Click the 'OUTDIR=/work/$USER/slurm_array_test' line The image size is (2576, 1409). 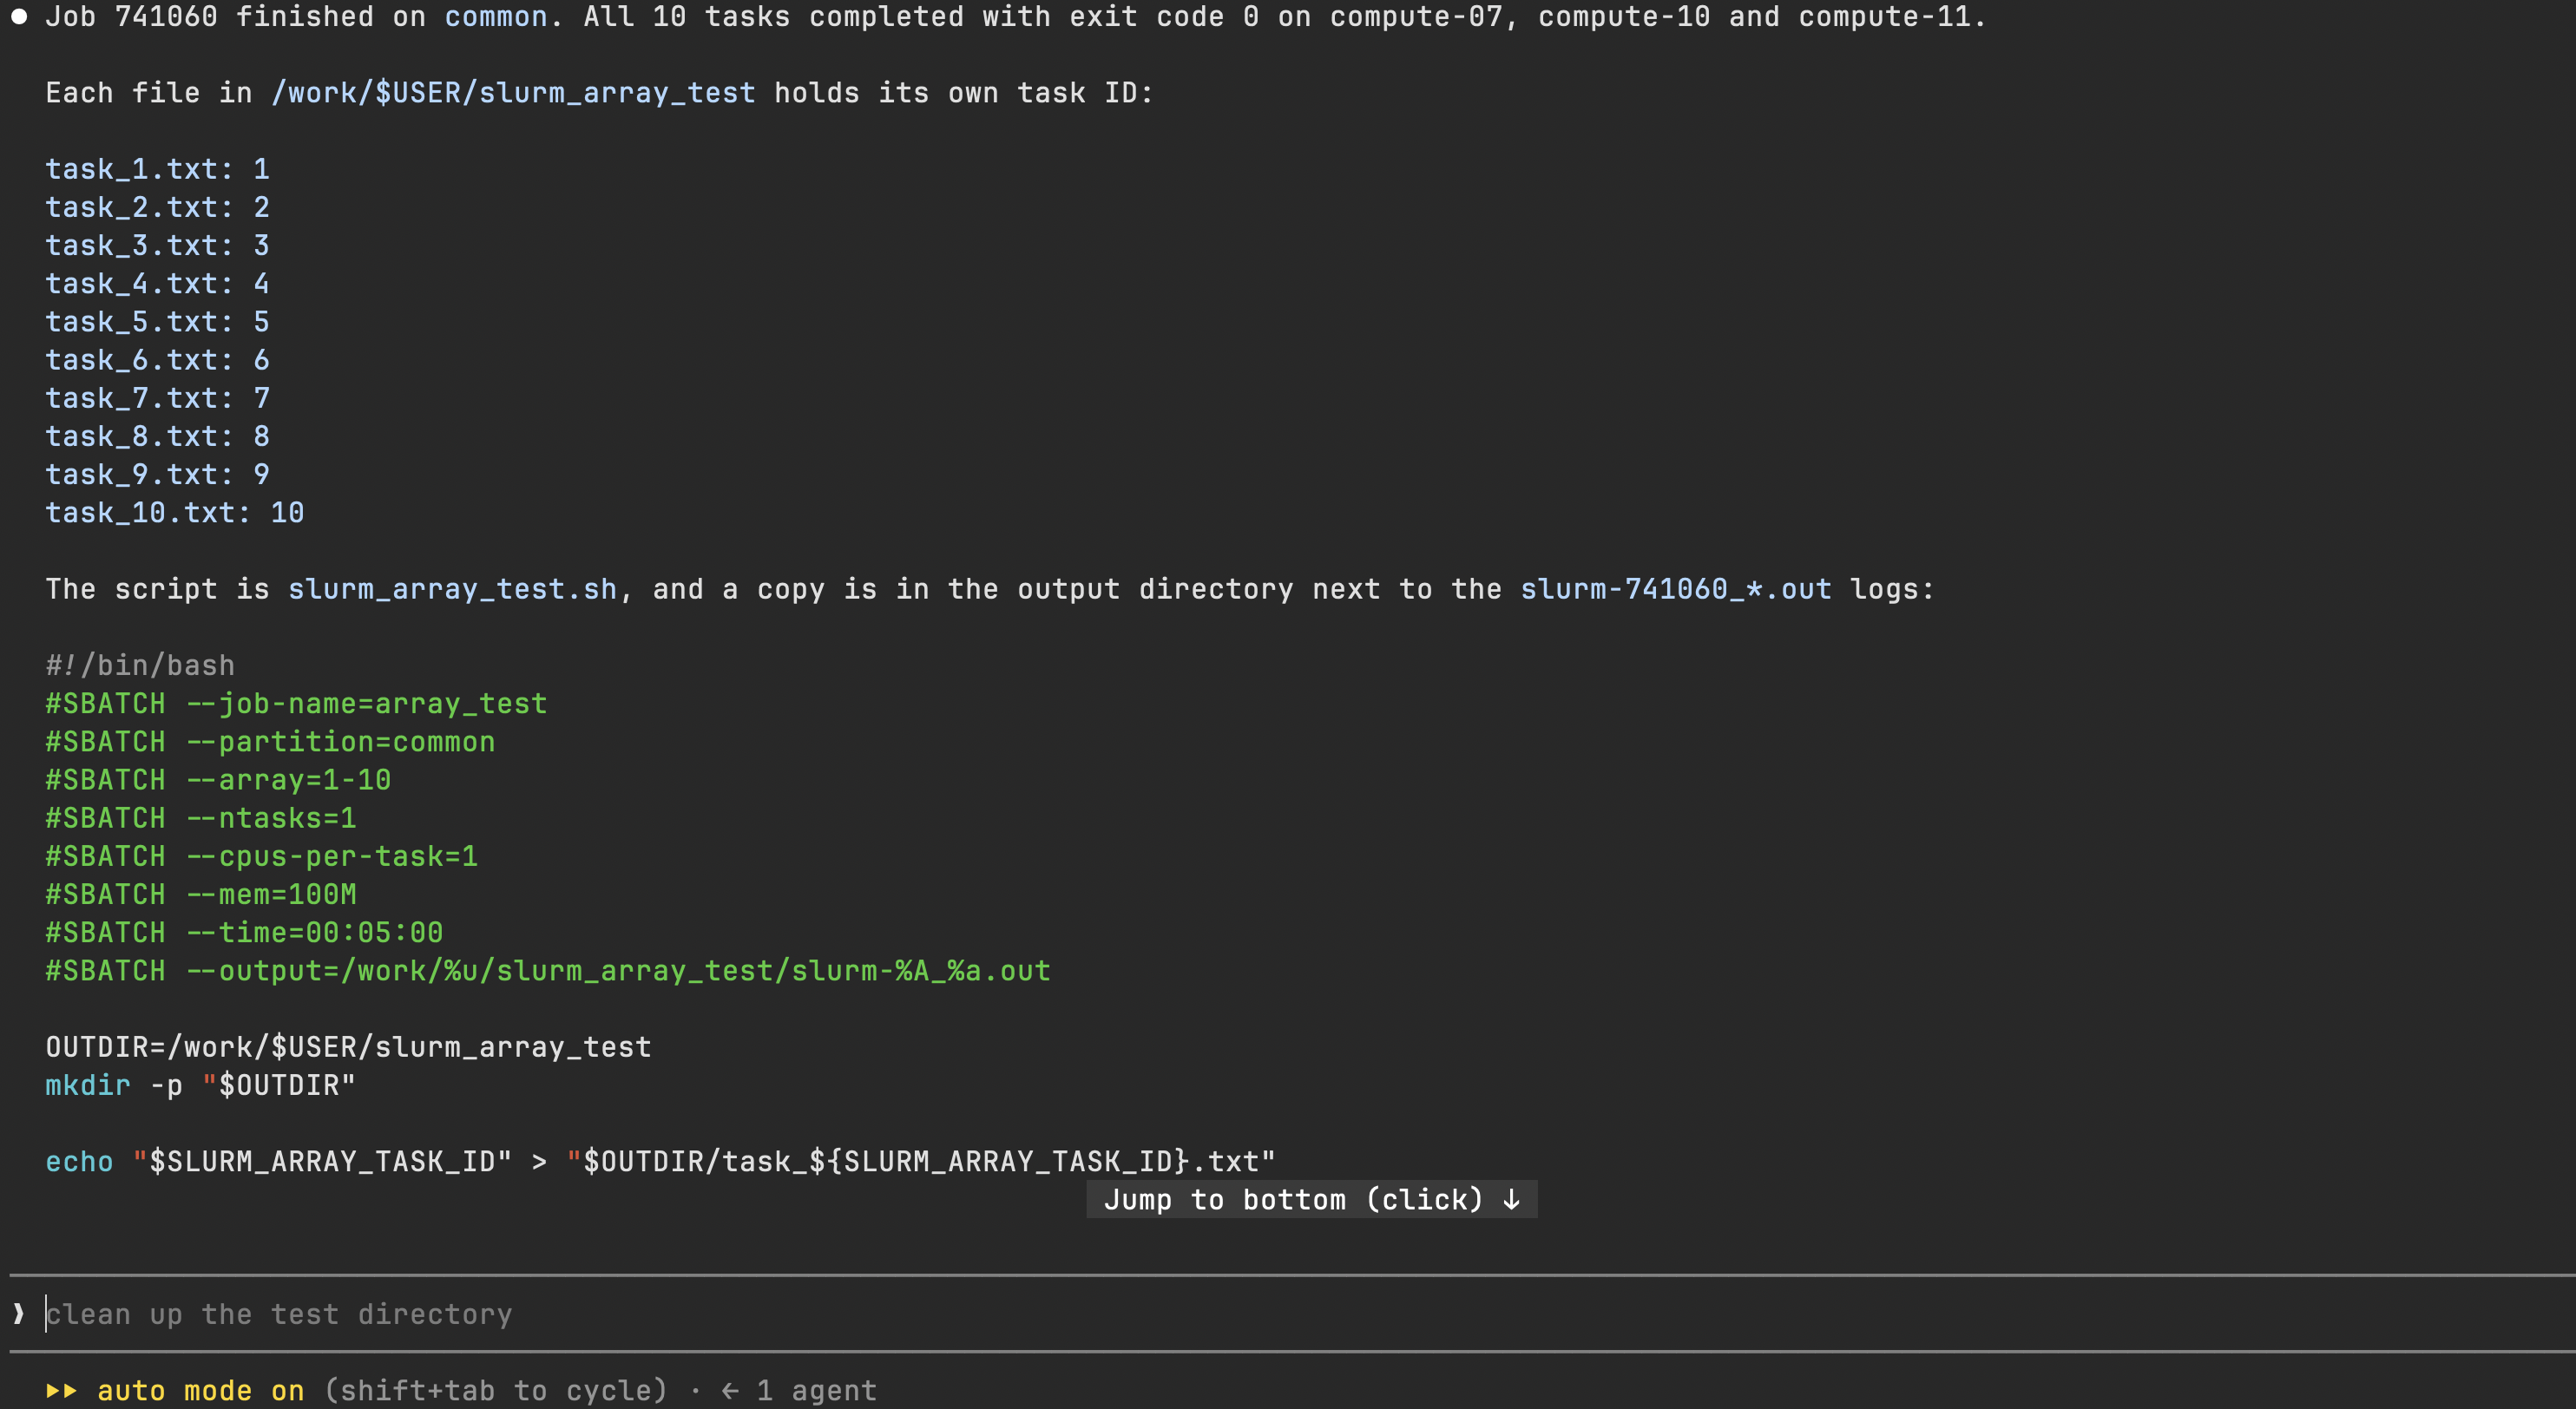(x=348, y=1046)
